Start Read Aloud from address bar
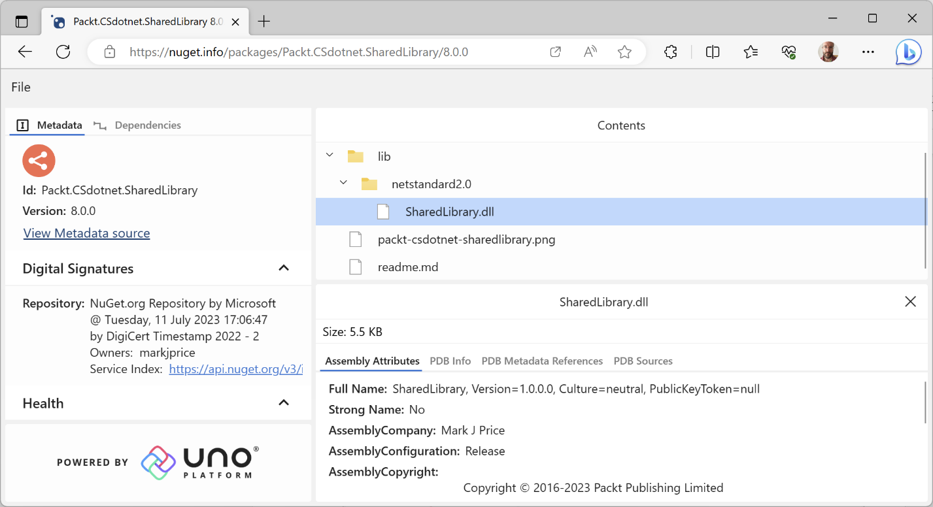This screenshot has height=507, width=933. click(x=590, y=52)
